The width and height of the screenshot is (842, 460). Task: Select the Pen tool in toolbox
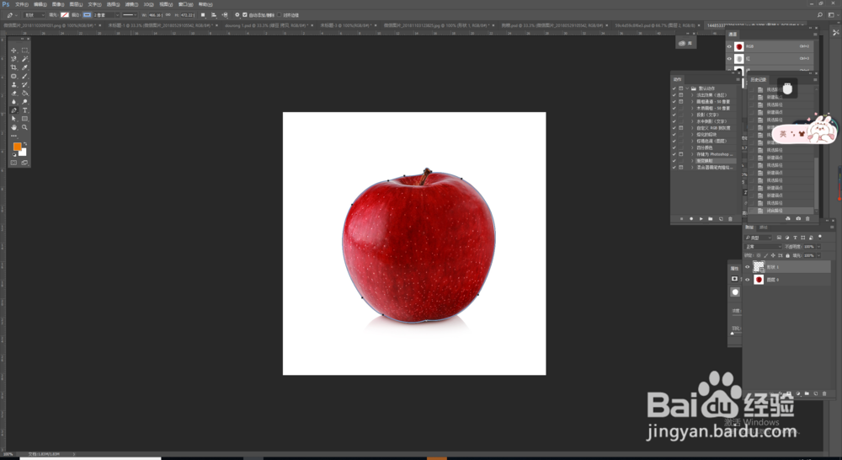[x=14, y=110]
